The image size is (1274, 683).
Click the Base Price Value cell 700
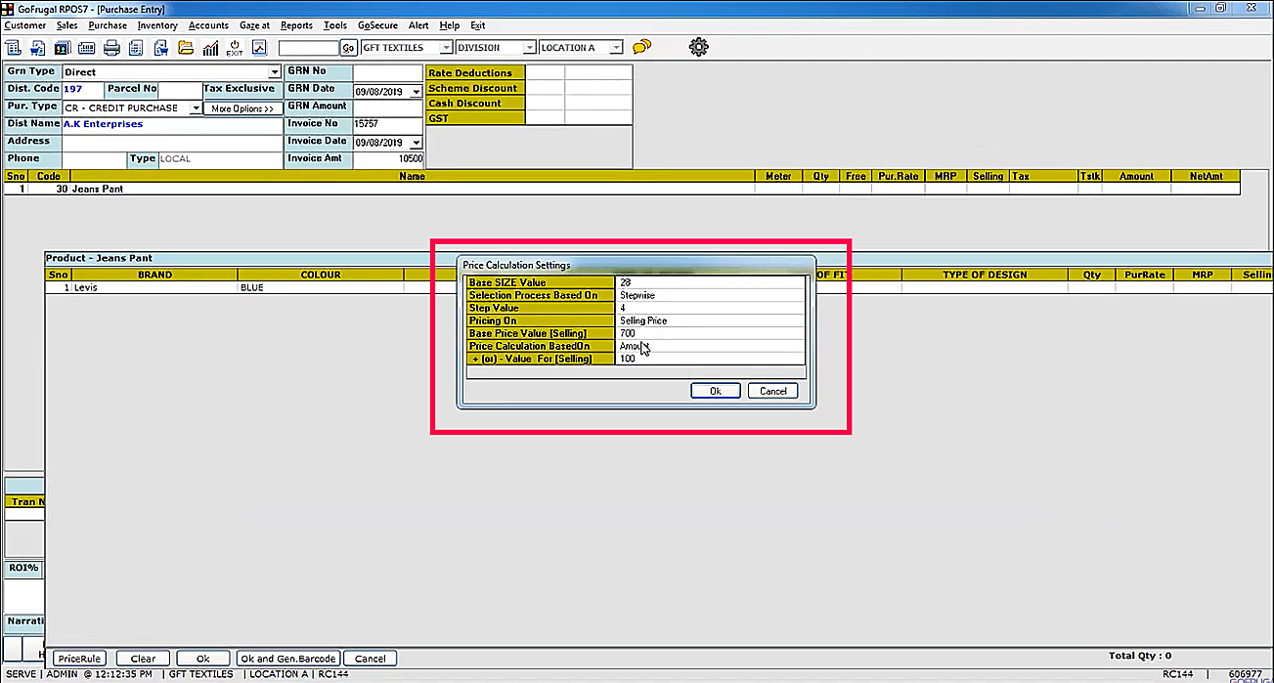pos(710,333)
